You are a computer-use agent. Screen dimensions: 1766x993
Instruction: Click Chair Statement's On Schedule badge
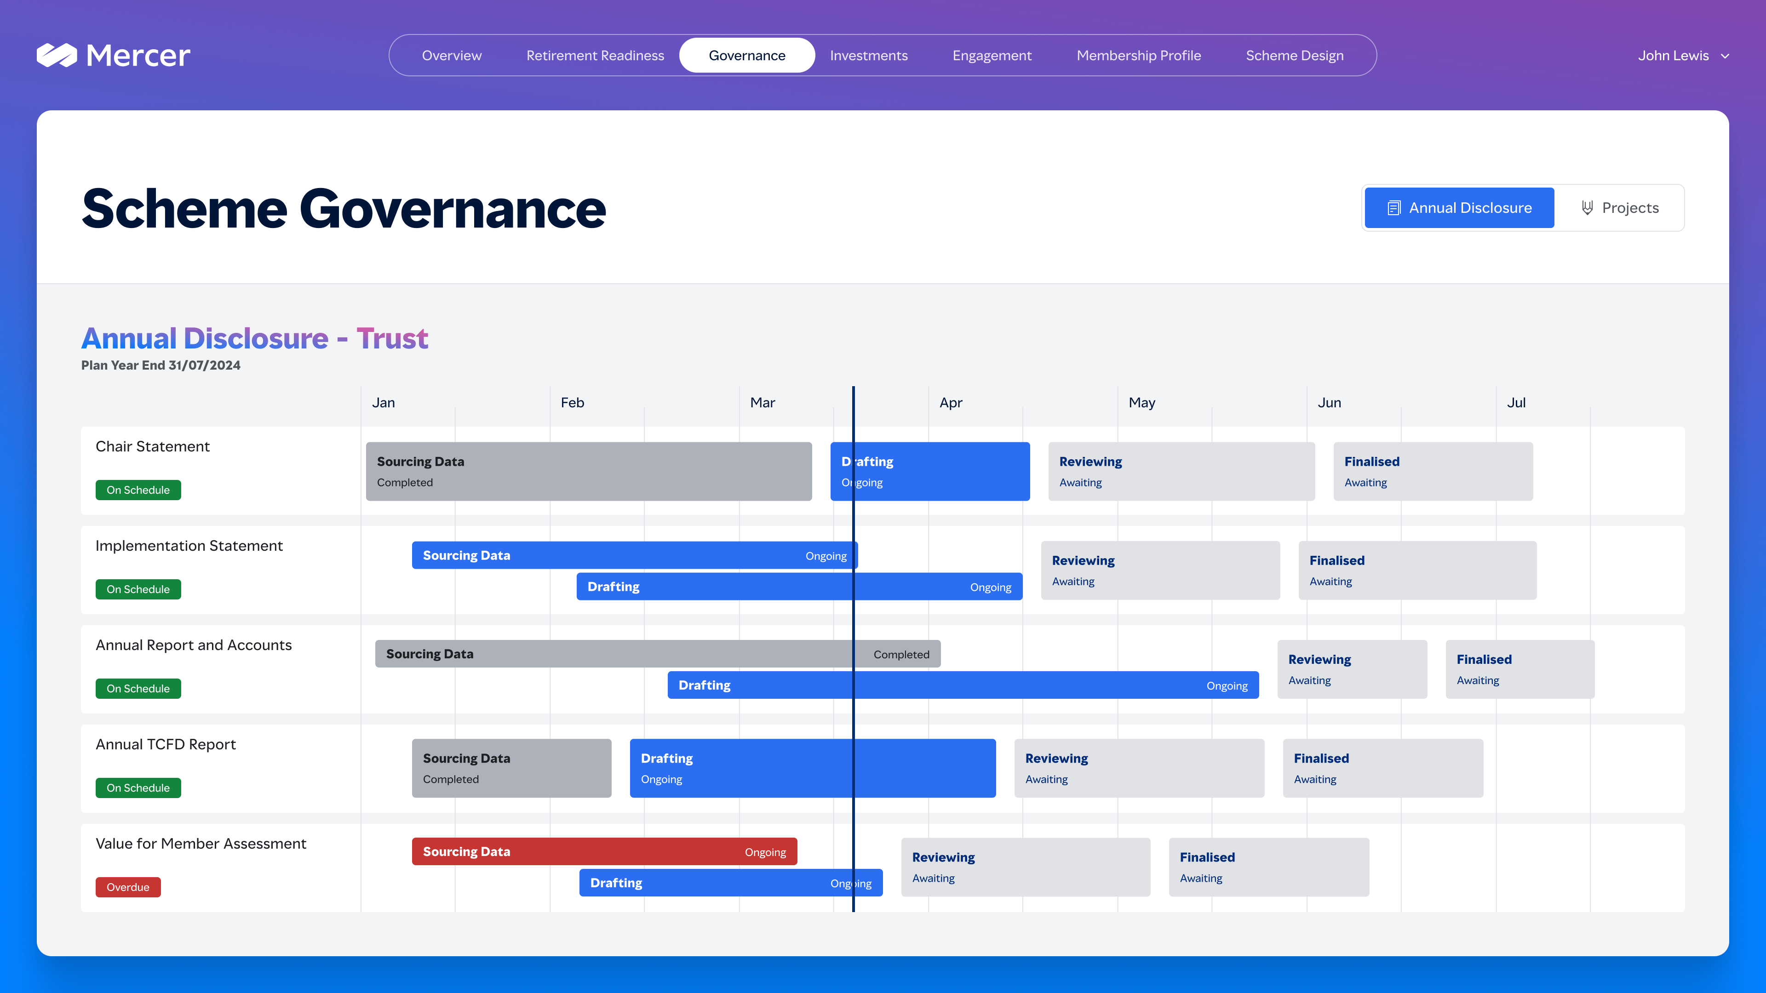tap(138, 490)
